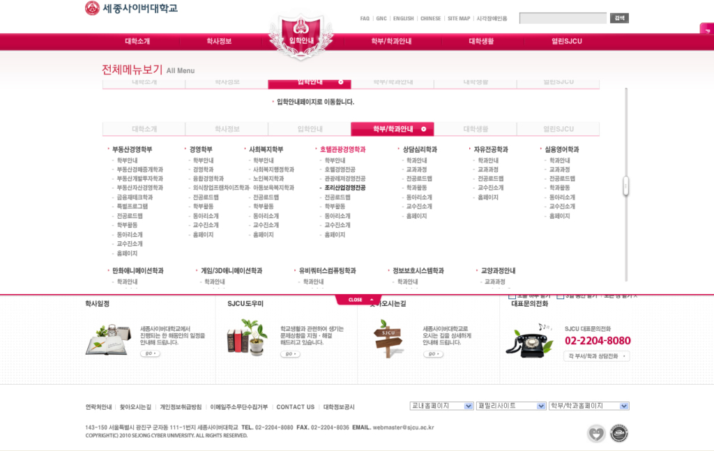Viewport: 714px width, 451px height.
Task: Open the 교내홈페이지 dropdown
Action: pyautogui.click(x=441, y=406)
